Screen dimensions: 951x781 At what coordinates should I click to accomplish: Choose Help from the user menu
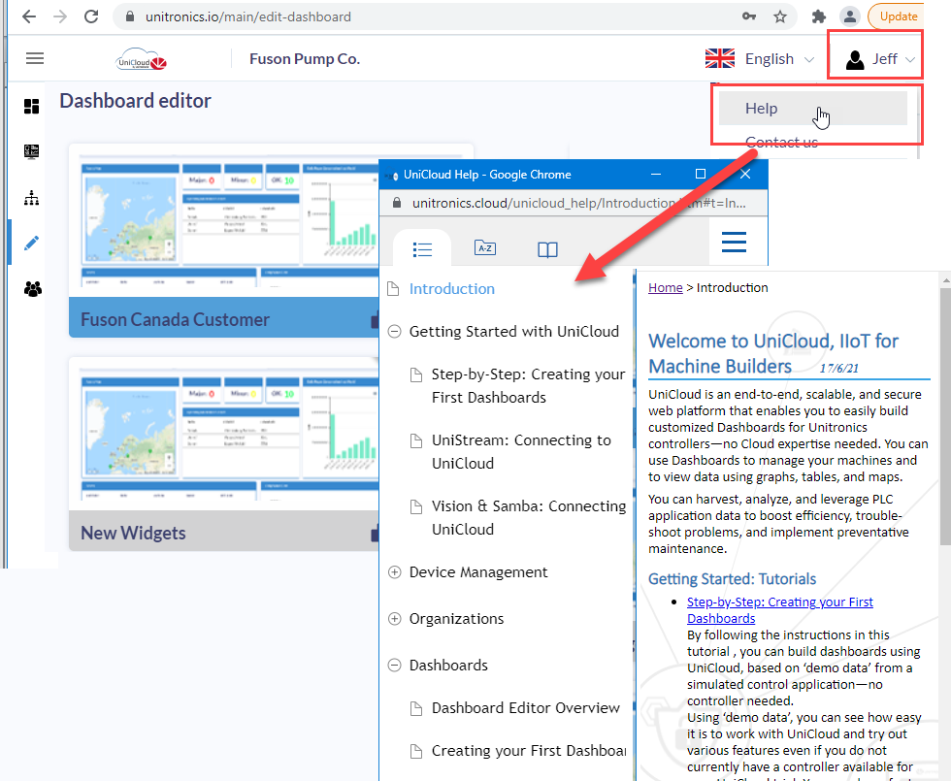coord(813,109)
